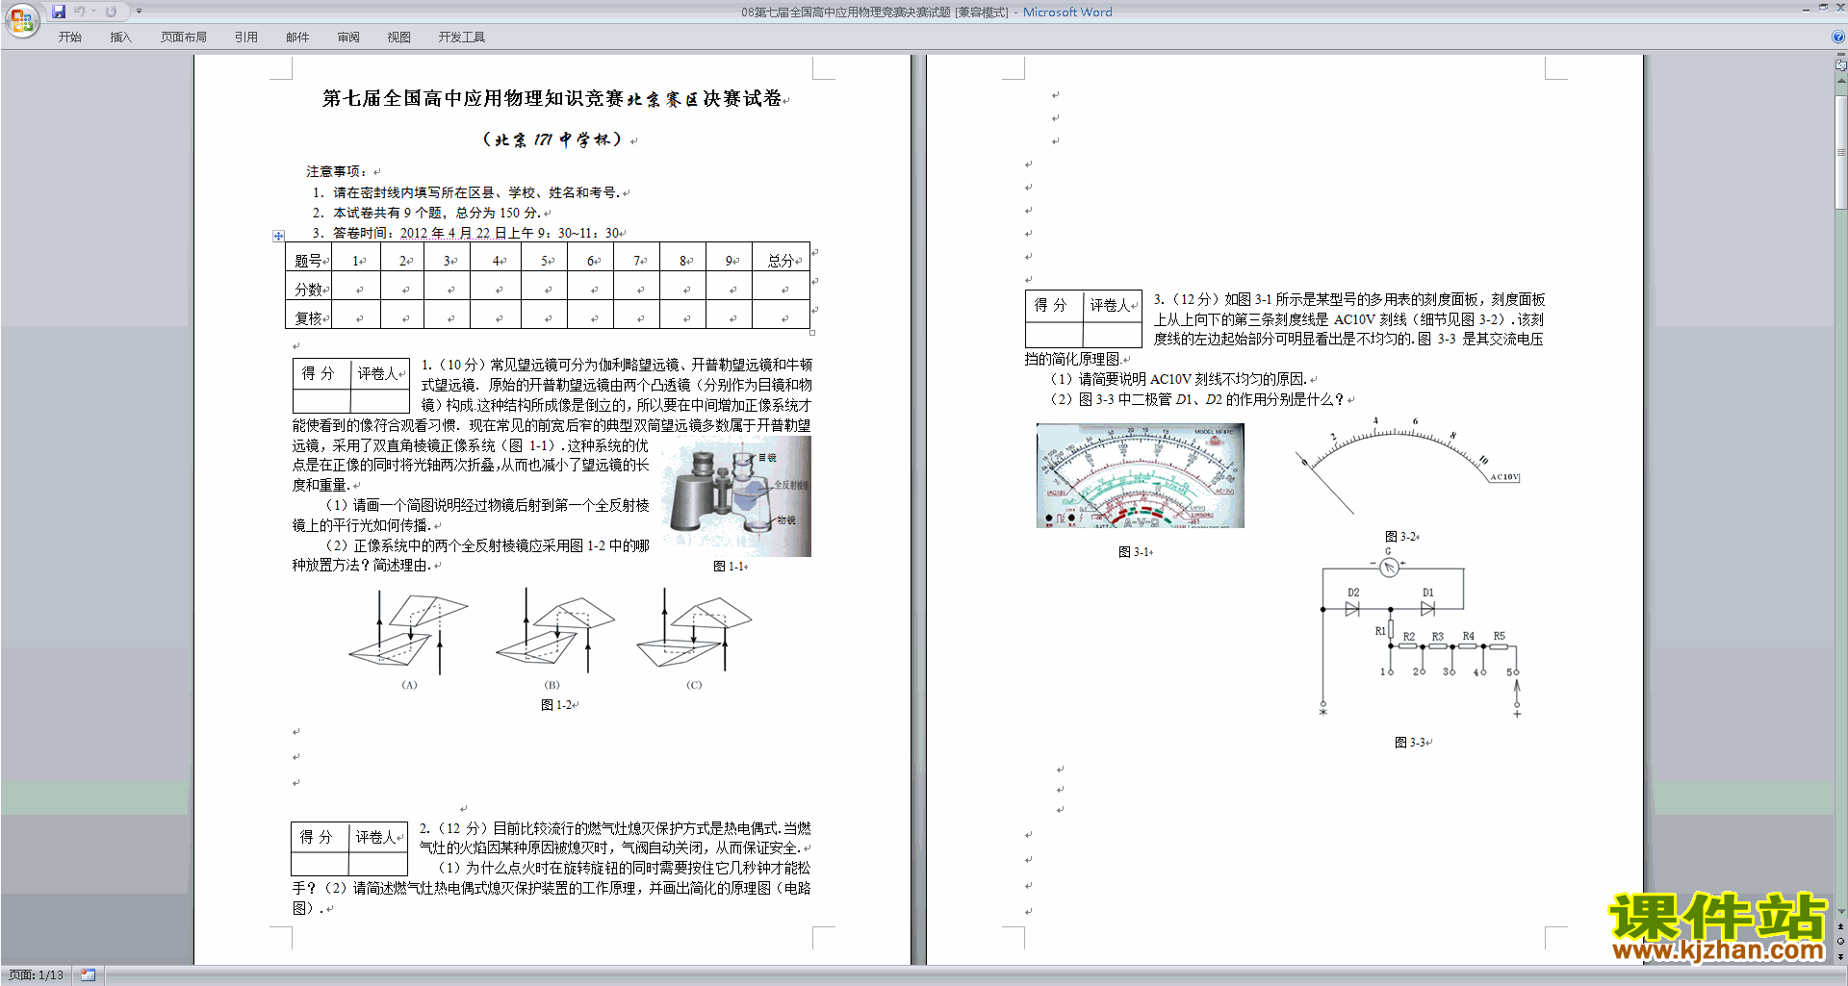Click the 得分 cell beside question 2
The image size is (1848, 986).
click(319, 837)
